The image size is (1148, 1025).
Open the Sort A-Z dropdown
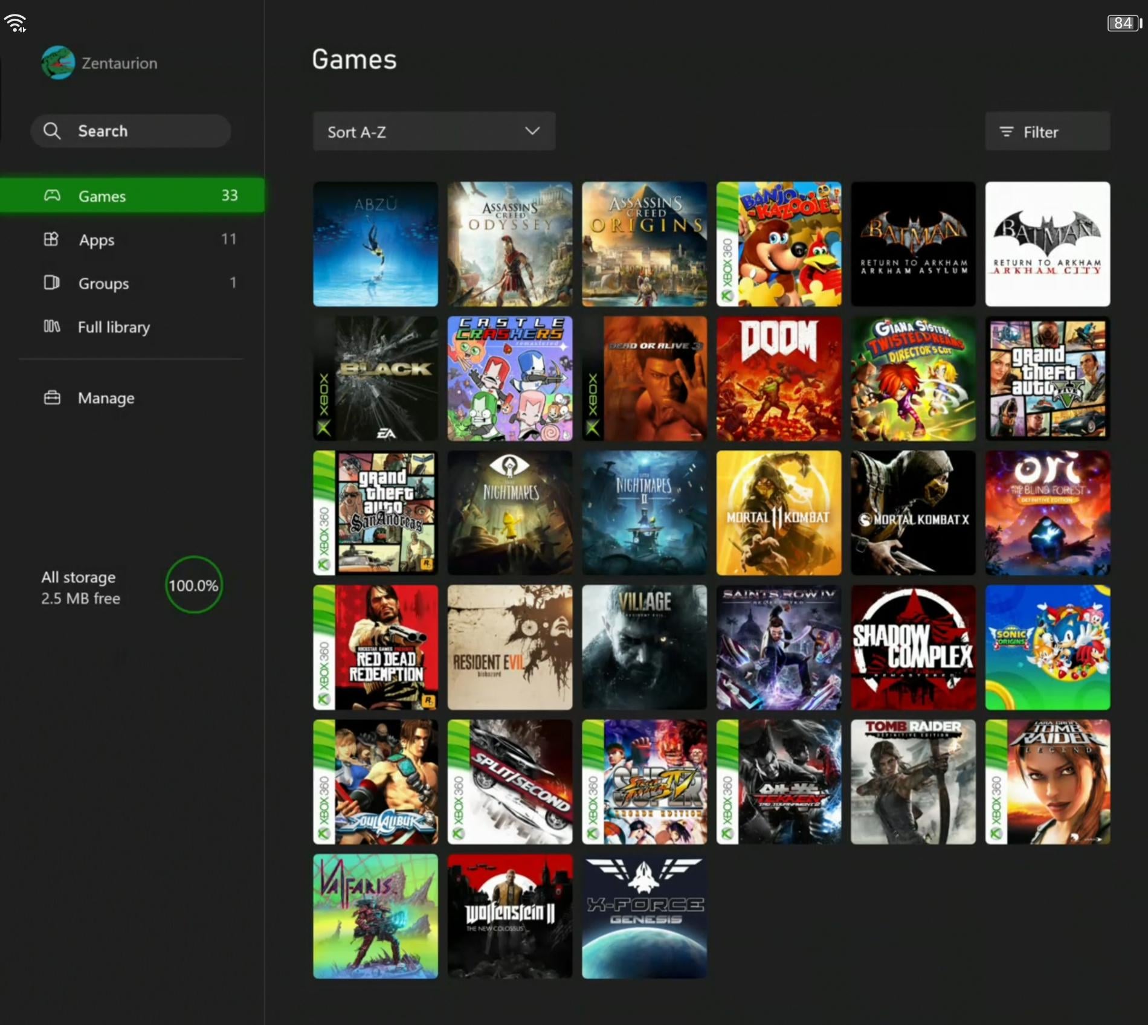433,132
